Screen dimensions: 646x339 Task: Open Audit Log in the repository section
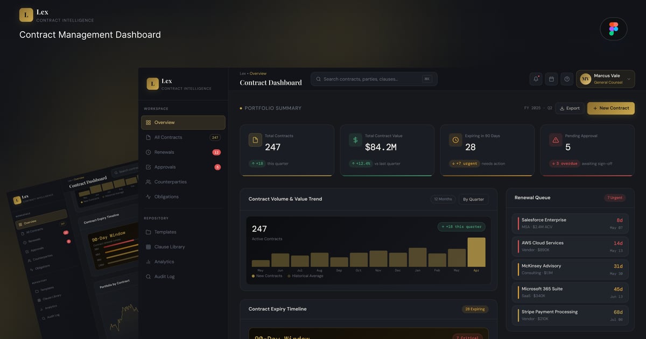[x=183, y=277]
